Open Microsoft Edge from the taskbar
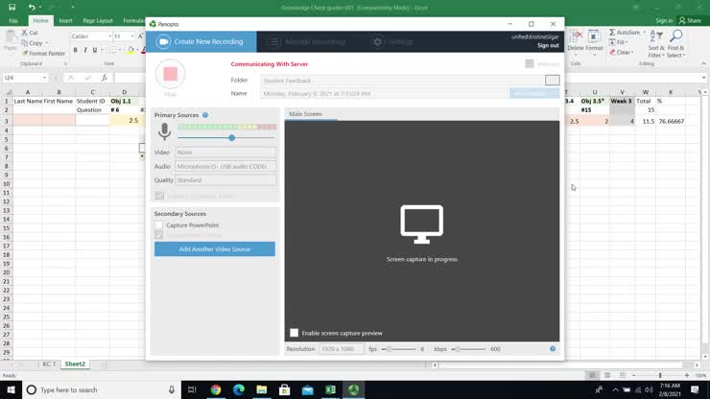Viewport: 710px width, 399px height. pyautogui.click(x=239, y=389)
